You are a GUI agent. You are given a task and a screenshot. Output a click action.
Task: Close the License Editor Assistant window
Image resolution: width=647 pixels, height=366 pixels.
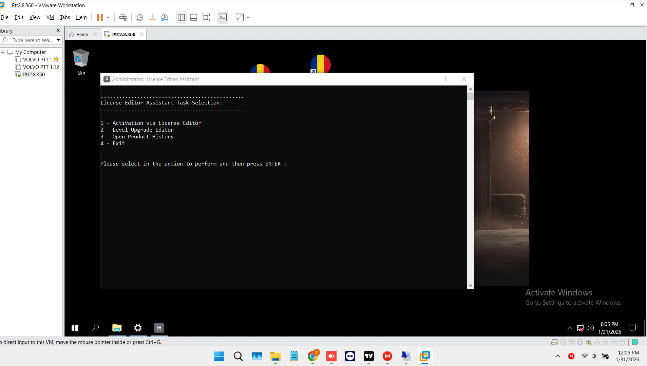(463, 79)
